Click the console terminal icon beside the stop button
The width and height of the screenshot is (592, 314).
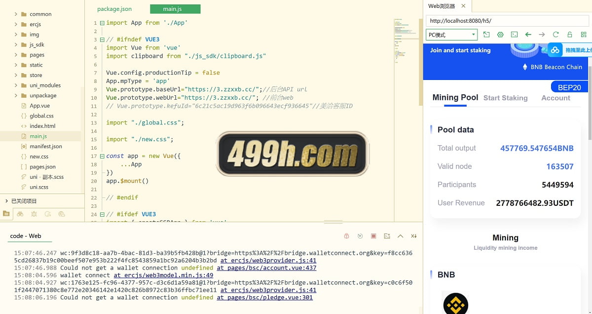tap(387, 236)
